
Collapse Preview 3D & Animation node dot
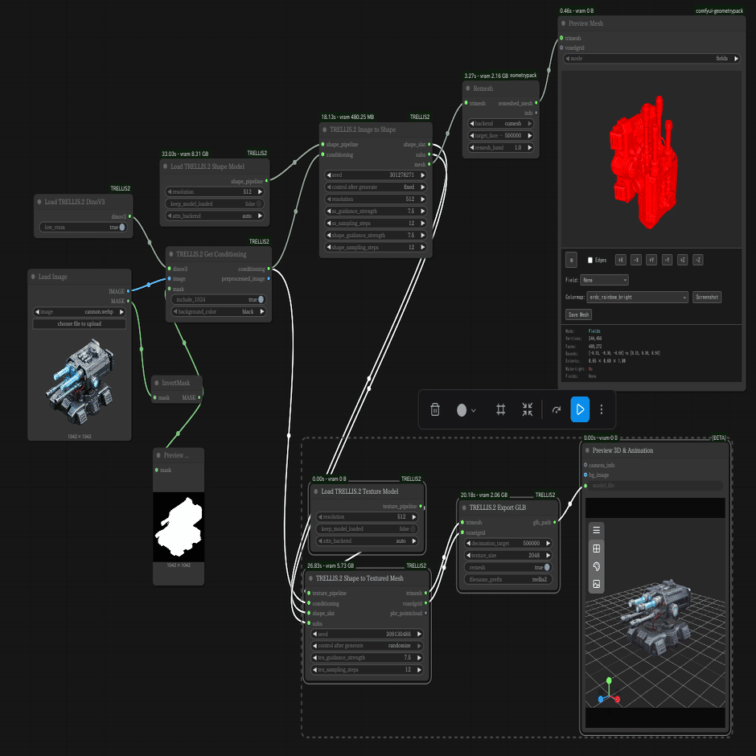(x=587, y=450)
